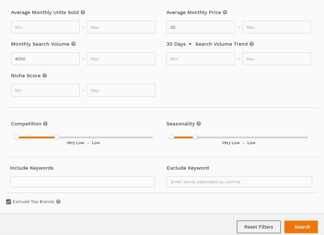Click the Competition slider right handle
324x235 pixels.
57,137
